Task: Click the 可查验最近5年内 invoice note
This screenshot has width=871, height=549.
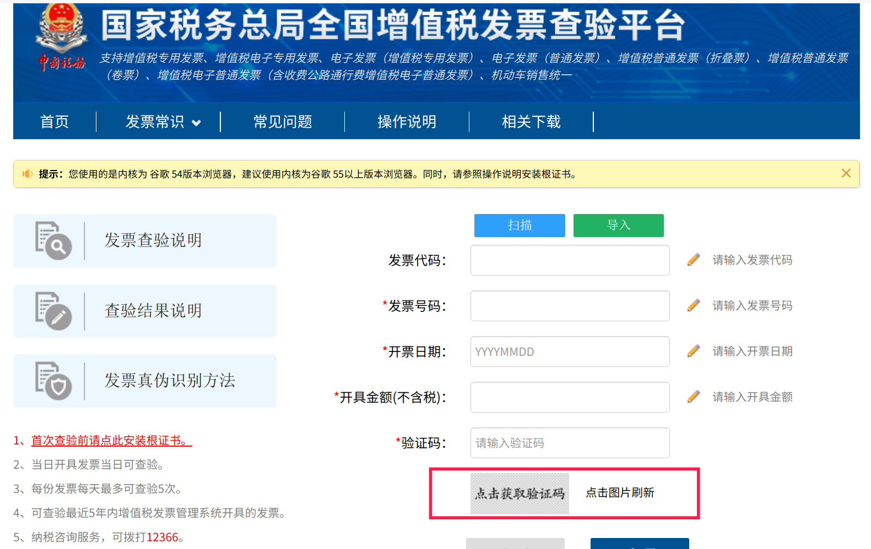Action: pyautogui.click(x=149, y=513)
